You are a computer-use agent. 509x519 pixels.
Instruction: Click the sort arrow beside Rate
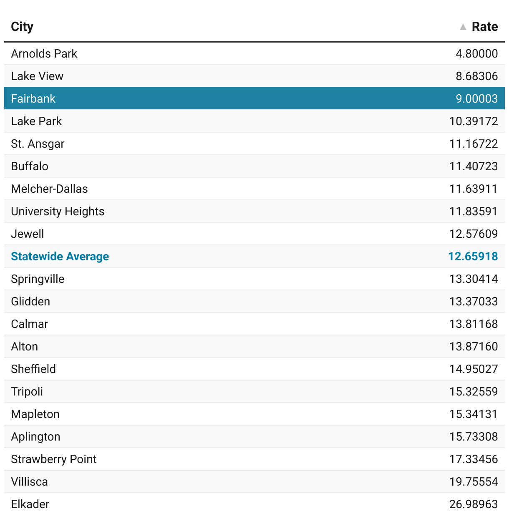463,27
